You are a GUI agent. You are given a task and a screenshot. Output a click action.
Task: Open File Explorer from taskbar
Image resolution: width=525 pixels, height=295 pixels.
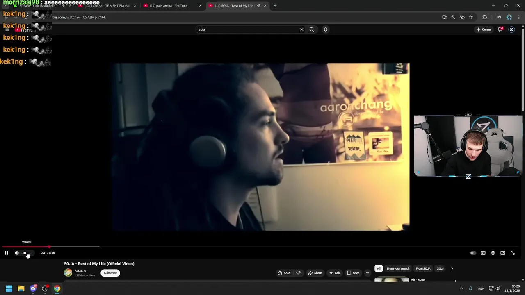pyautogui.click(x=21, y=289)
